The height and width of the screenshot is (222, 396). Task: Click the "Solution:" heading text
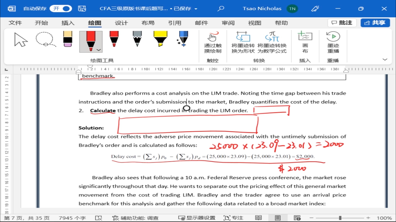(91, 128)
